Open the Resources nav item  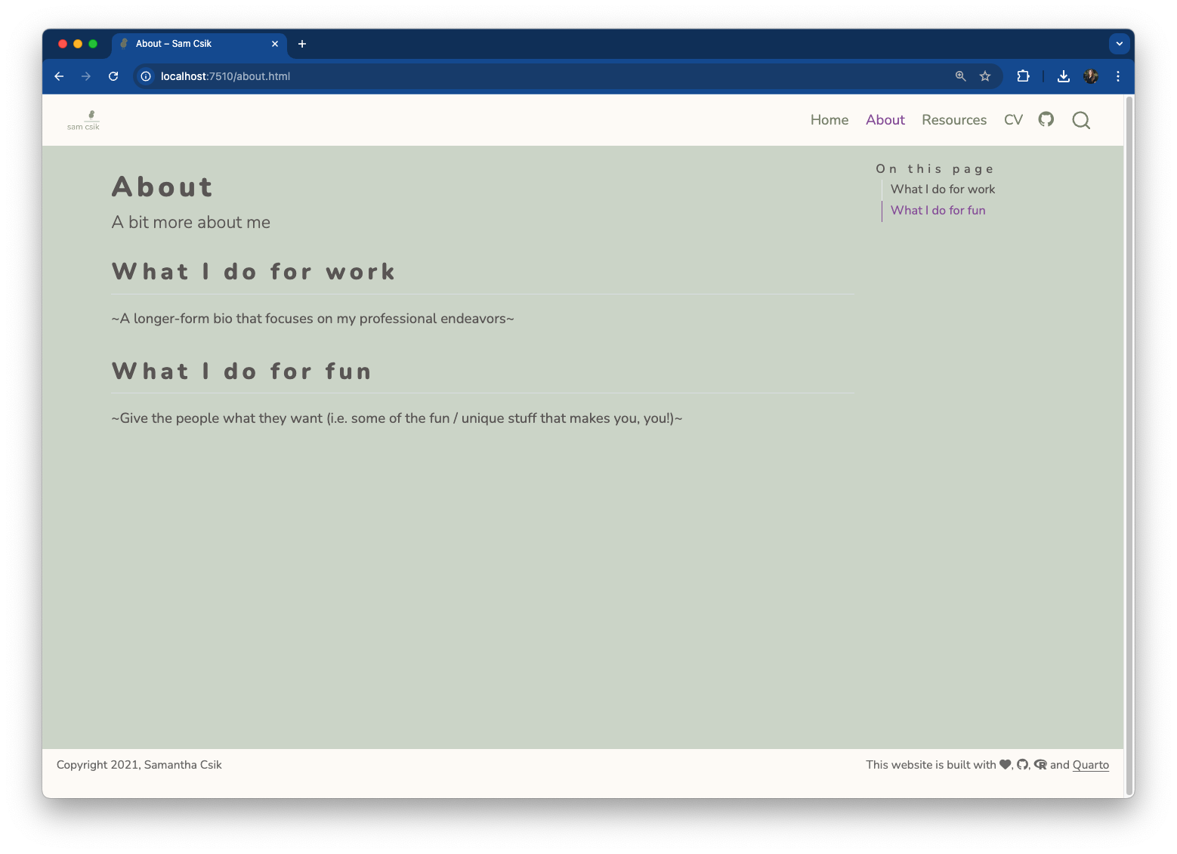click(953, 120)
